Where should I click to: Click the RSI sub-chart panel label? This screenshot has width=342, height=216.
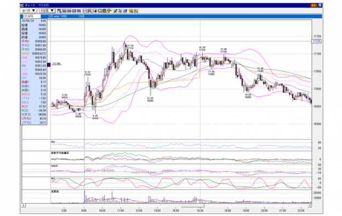(x=53, y=142)
